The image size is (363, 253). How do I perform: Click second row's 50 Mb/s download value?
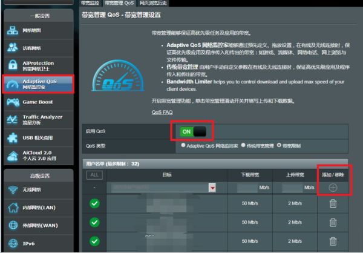coord(250,222)
